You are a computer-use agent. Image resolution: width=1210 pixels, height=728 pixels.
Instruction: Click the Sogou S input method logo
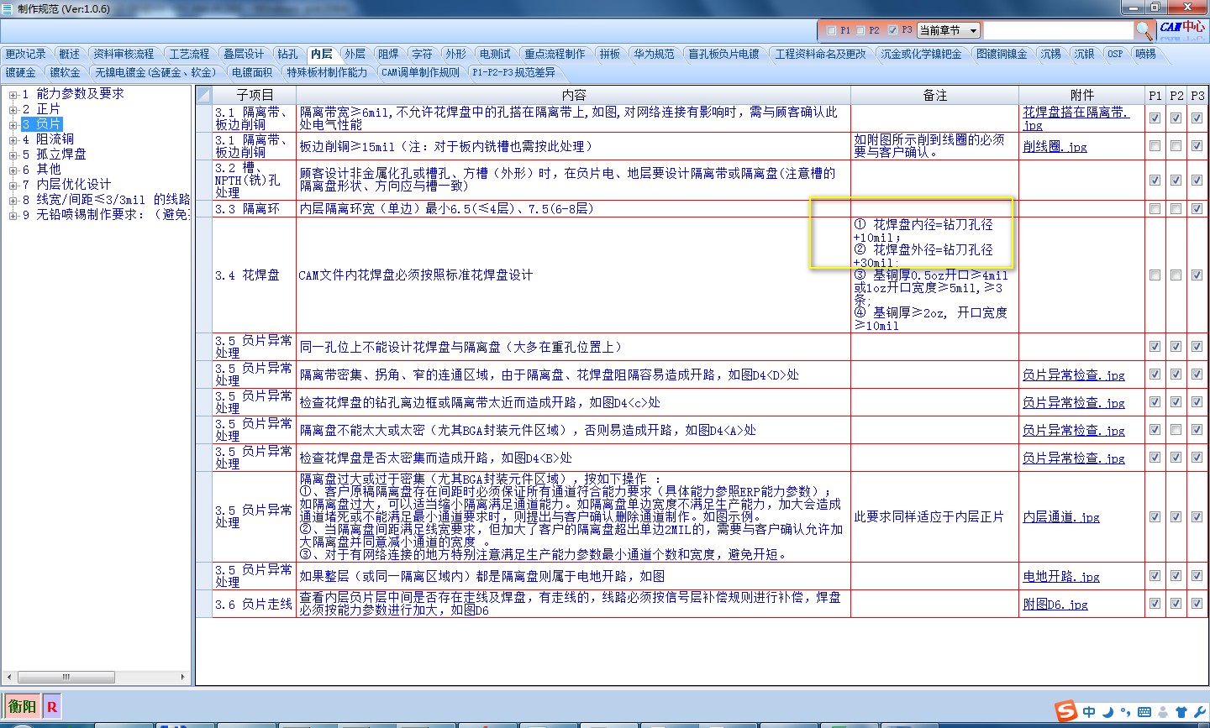click(x=1066, y=711)
